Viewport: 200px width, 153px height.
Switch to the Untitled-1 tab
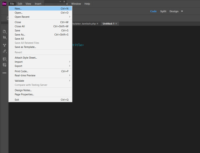(x=109, y=24)
